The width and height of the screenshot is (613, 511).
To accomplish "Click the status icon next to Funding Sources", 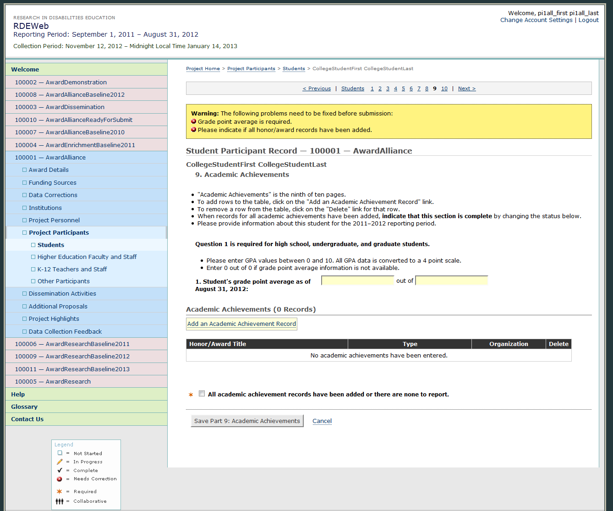I will [25, 183].
